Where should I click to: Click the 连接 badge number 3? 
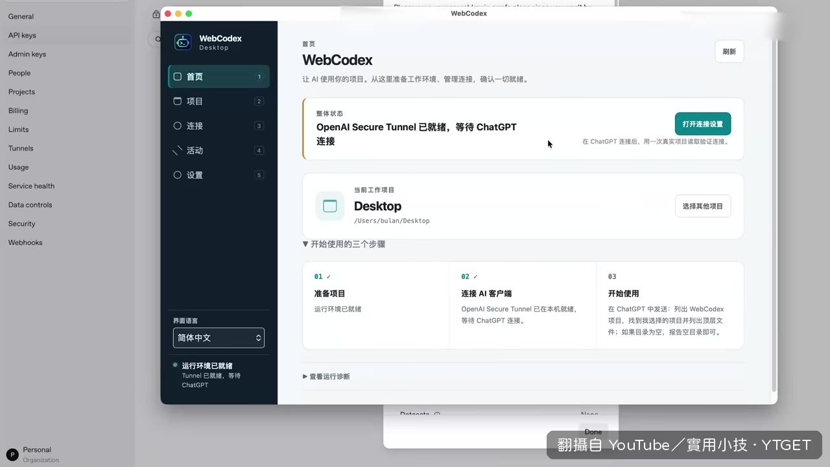[x=259, y=126]
